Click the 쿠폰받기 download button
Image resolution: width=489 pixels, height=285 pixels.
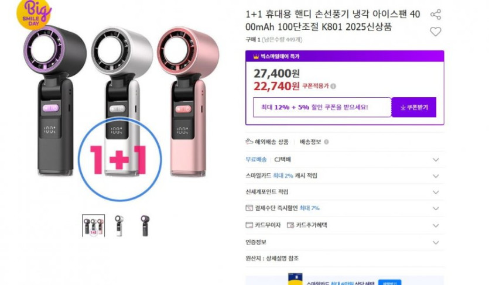[x=413, y=107]
